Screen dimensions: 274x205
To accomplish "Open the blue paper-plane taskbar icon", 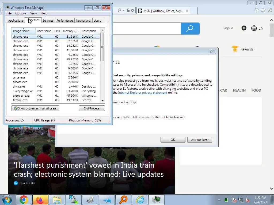I will (x=107, y=200).
